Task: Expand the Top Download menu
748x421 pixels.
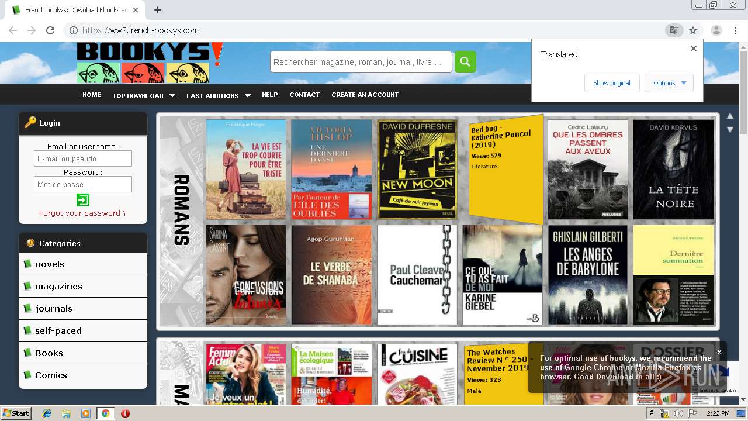Action: 144,95
